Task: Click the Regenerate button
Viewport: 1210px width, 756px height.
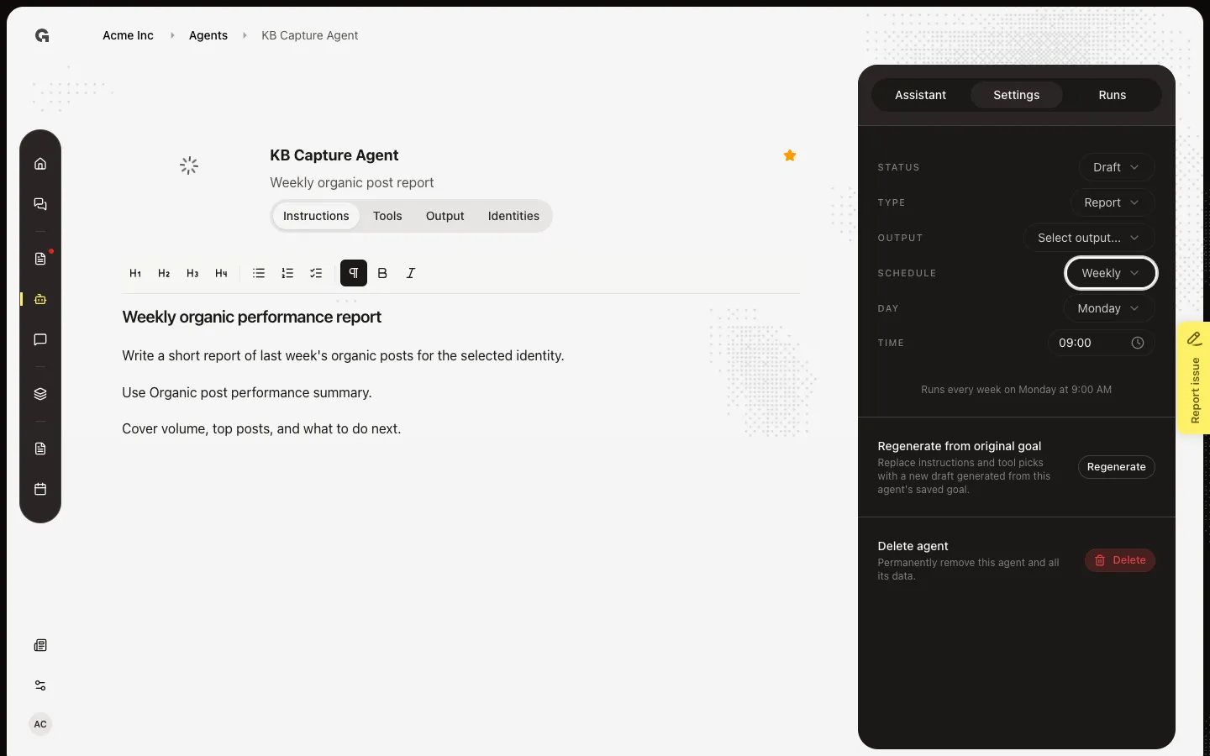Action: [x=1117, y=467]
